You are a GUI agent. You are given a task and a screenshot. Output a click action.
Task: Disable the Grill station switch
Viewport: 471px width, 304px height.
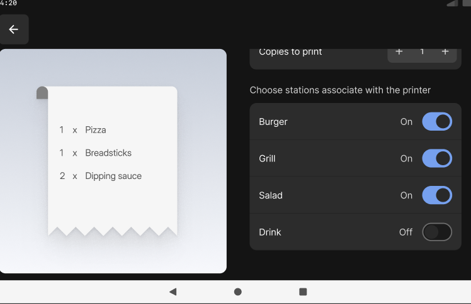437,158
